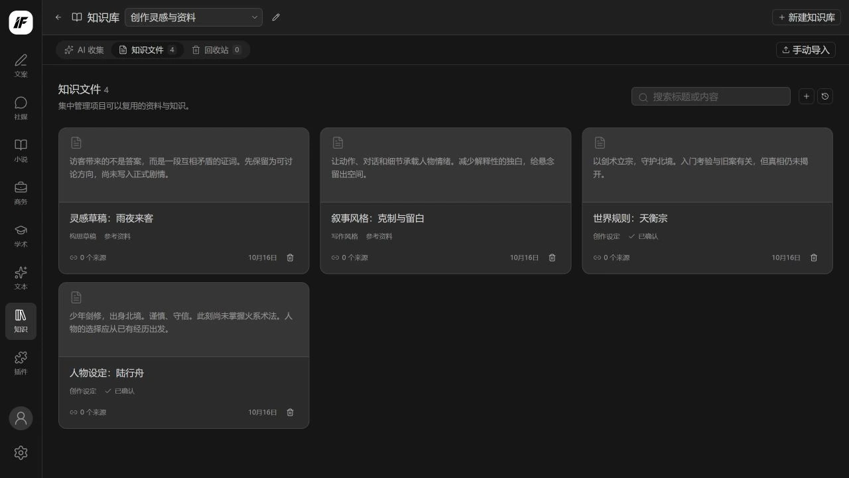Select the 知识文件 tab
Viewport: 849px width, 478px height.
click(147, 50)
